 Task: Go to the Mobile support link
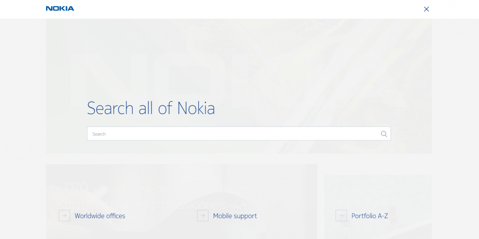pos(235,216)
